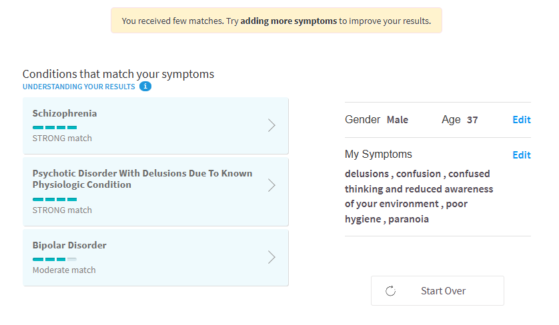Click the Gender value Male

(x=398, y=120)
